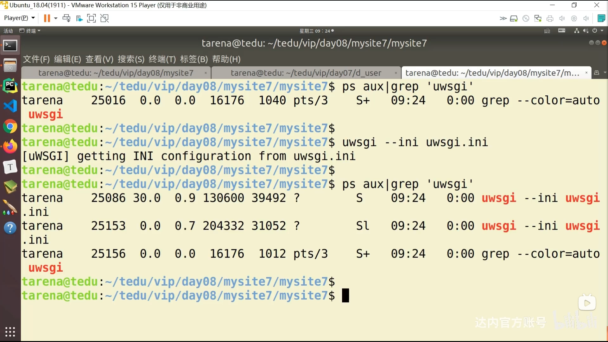This screenshot has width=608, height=342.
Task: Click the VMware hard disk device icon
Action: point(514,19)
